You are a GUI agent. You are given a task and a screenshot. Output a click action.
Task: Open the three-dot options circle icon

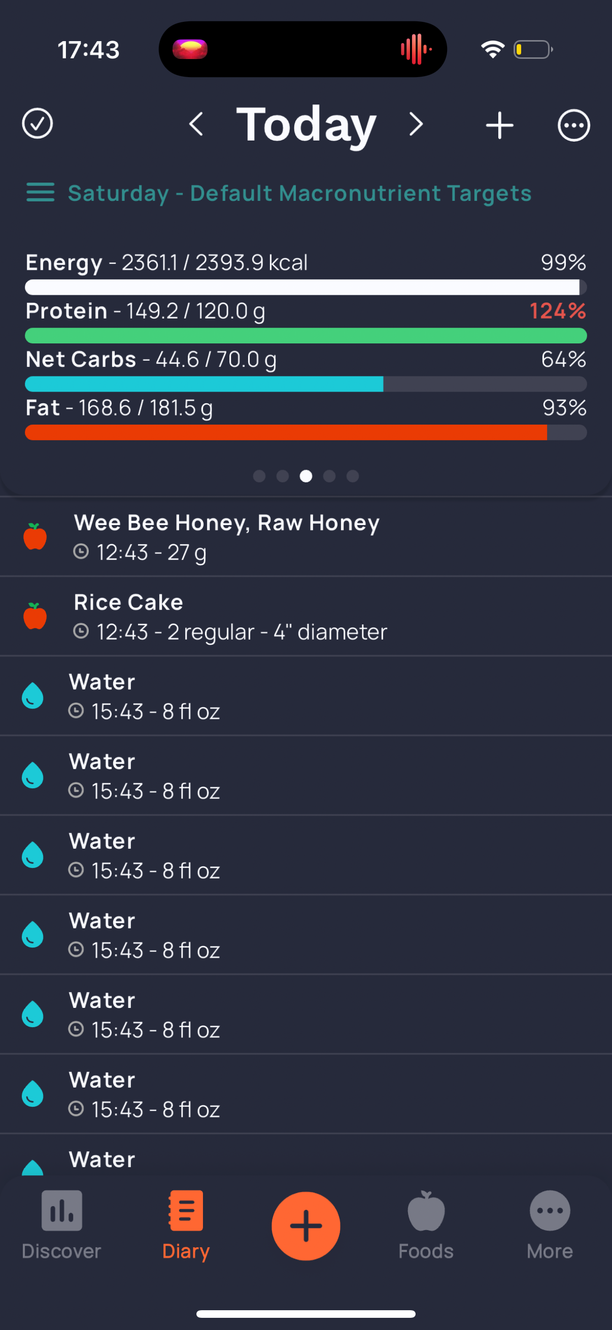coord(574,125)
